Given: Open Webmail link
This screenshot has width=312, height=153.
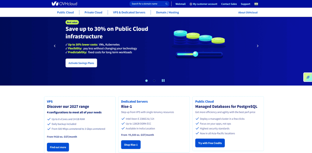Looking at the screenshot, I should (x=180, y=4).
